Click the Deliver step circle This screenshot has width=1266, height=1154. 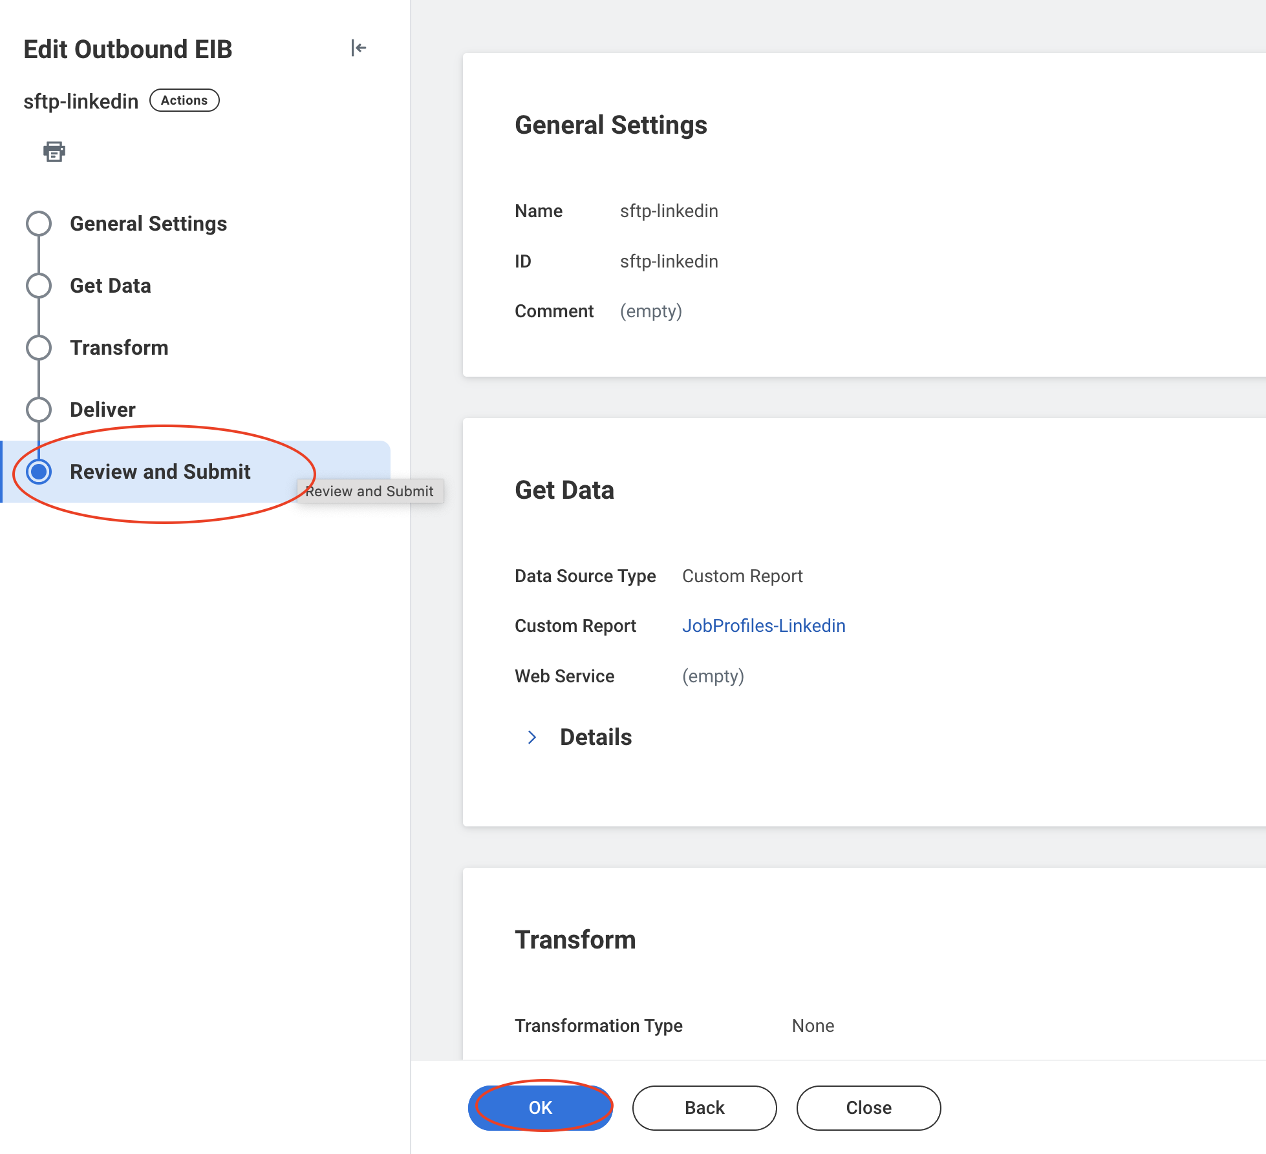click(x=39, y=410)
